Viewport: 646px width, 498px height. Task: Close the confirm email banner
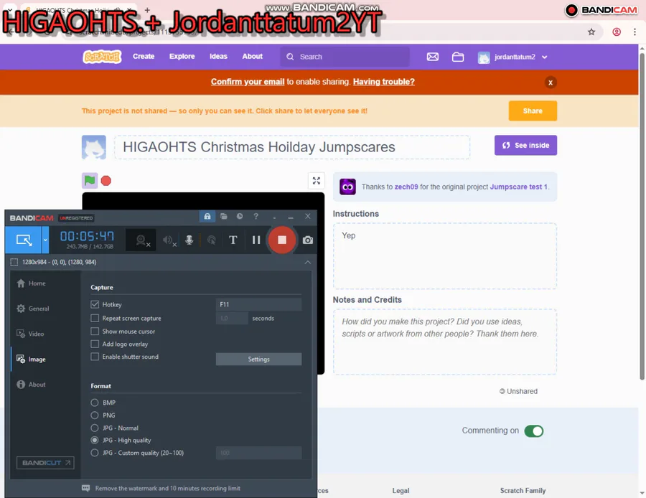[x=551, y=83]
